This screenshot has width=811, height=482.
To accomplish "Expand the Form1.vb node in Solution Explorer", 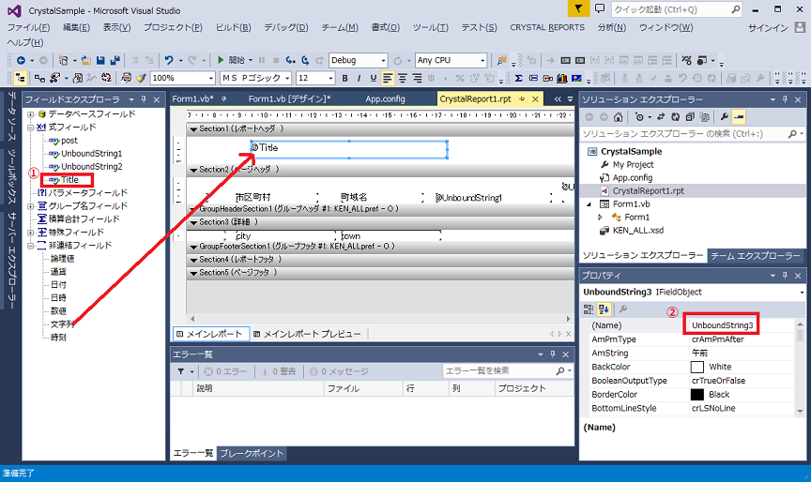I will click(x=601, y=217).
